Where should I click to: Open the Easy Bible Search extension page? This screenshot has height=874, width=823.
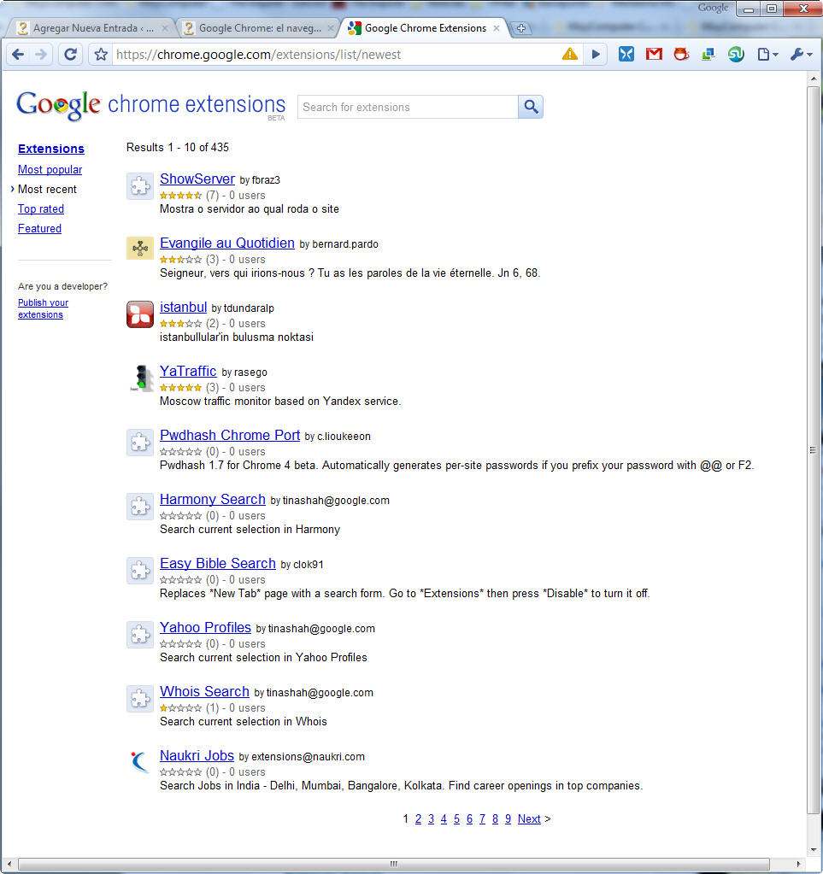click(217, 564)
